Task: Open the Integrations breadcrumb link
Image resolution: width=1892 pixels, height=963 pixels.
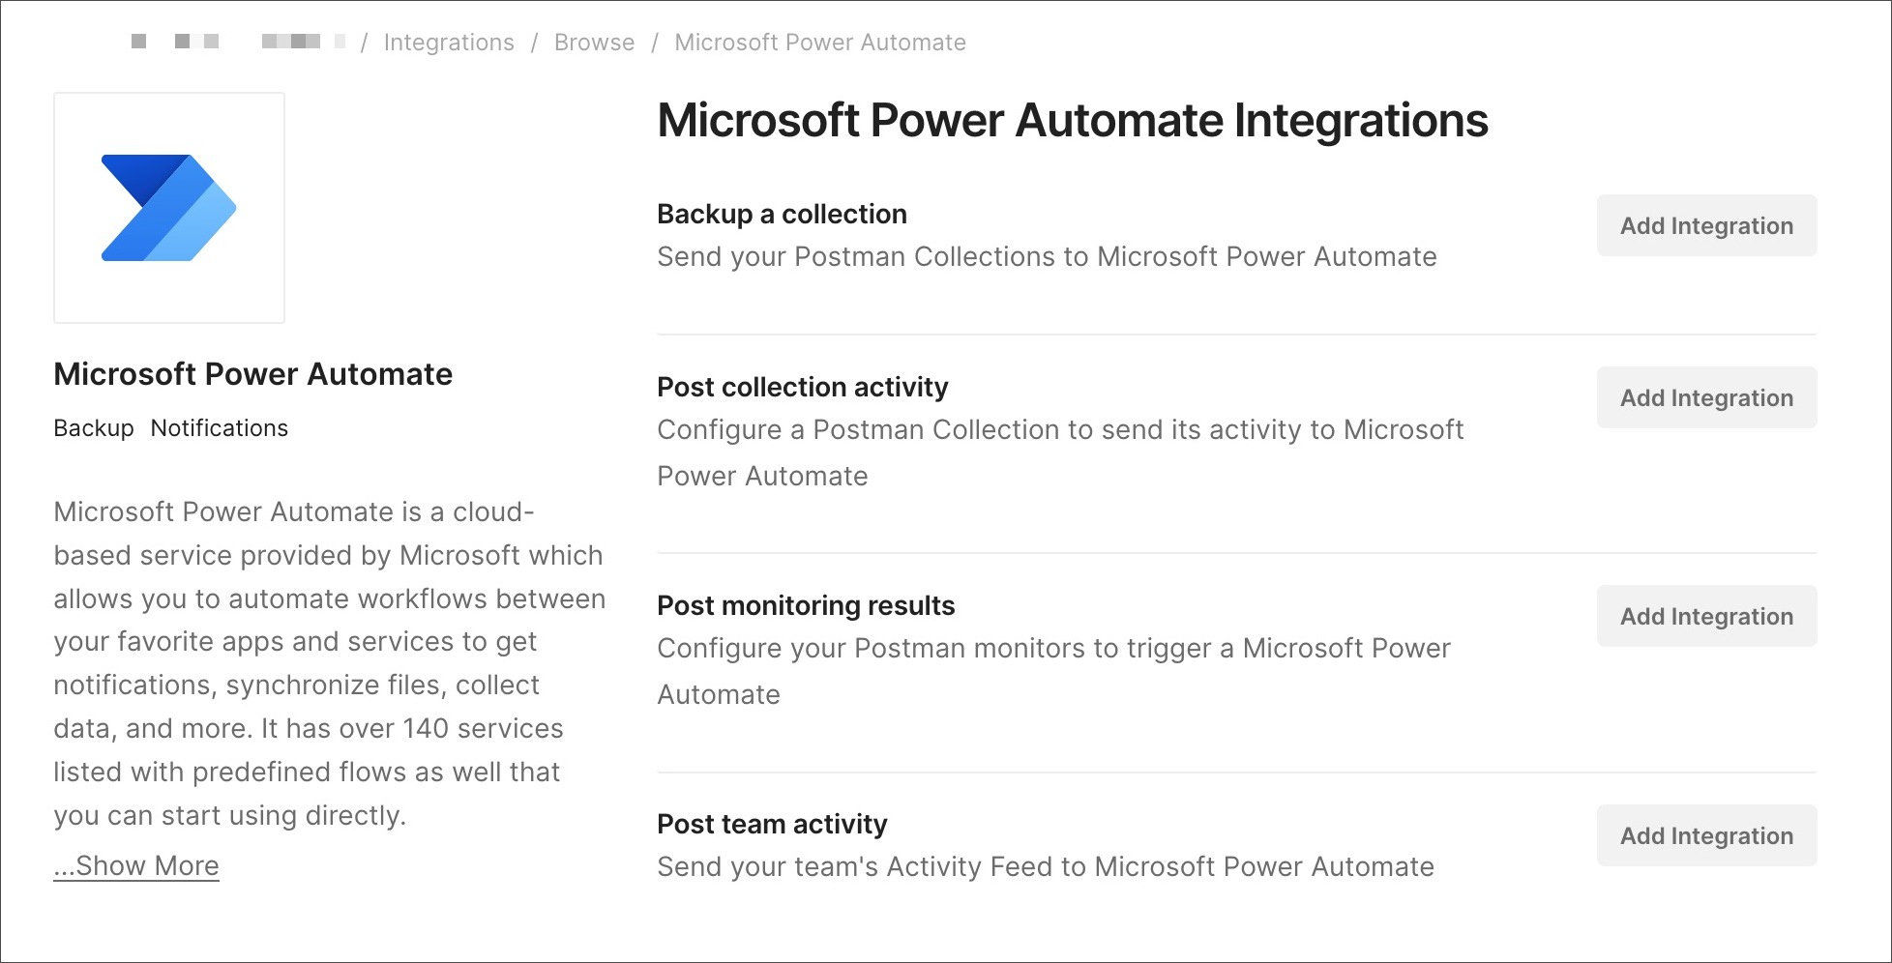Action: click(449, 42)
